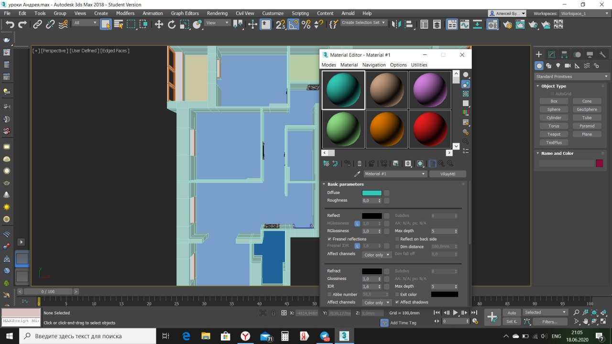The height and width of the screenshot is (344, 612).
Task: Activate Bind to Space Warp tool
Action: (63, 24)
